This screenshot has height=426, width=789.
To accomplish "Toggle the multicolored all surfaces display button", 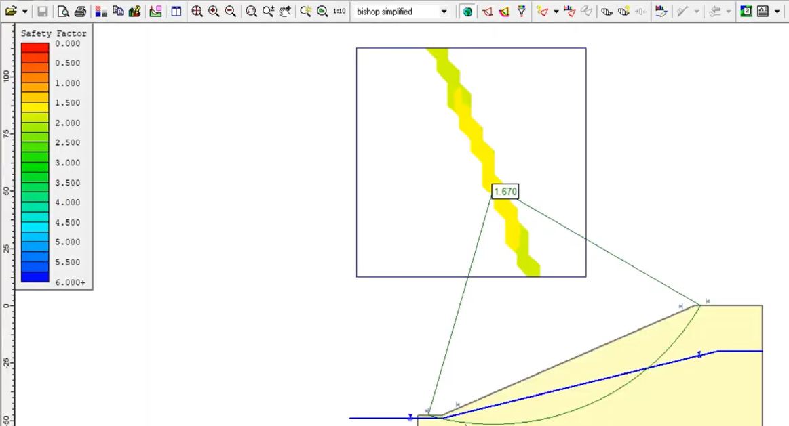I will coord(504,12).
